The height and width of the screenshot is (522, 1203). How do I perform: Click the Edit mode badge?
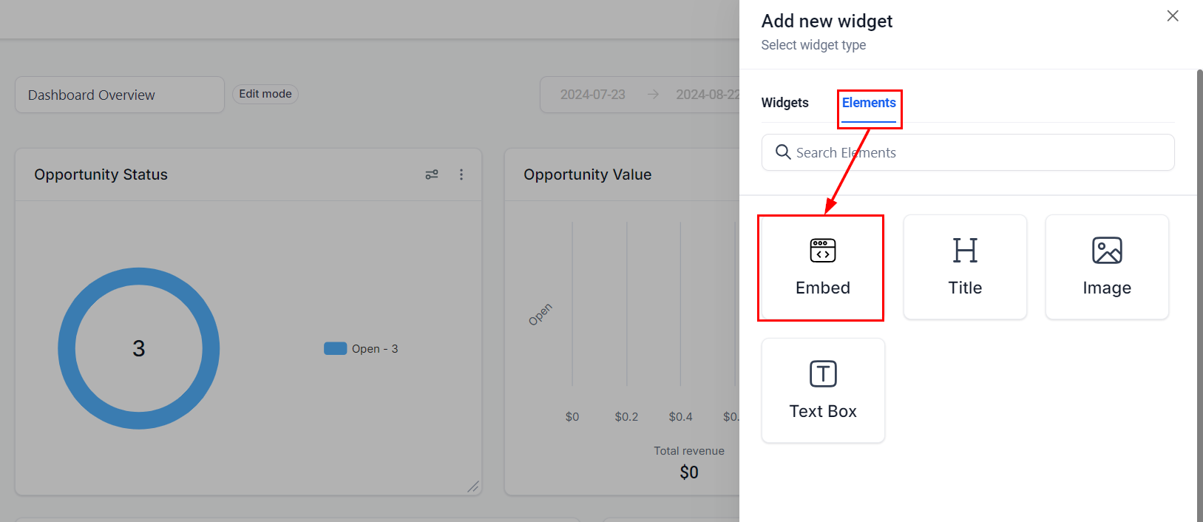point(265,94)
